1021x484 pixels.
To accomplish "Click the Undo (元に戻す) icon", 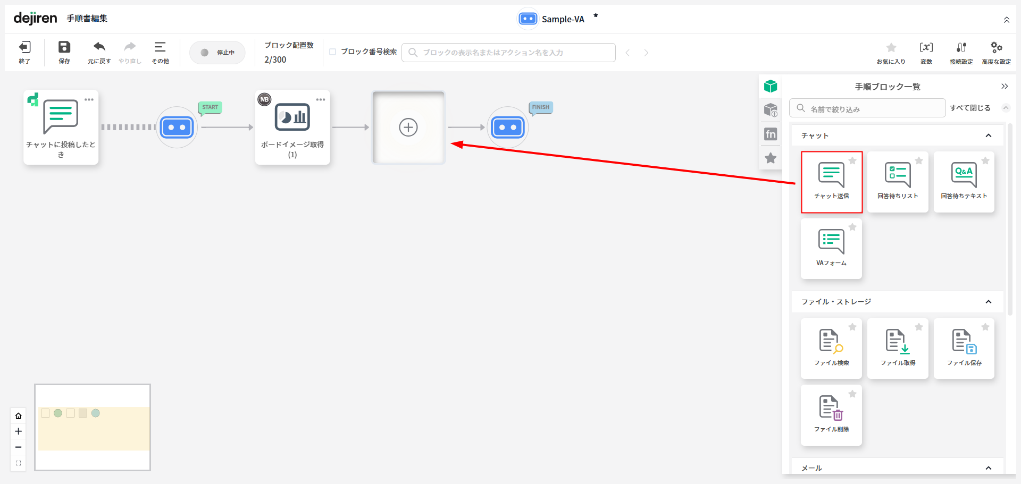I will [x=99, y=52].
